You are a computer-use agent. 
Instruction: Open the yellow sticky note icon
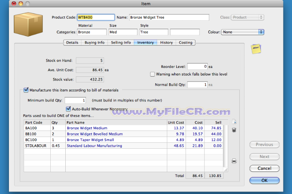pos(256,49)
